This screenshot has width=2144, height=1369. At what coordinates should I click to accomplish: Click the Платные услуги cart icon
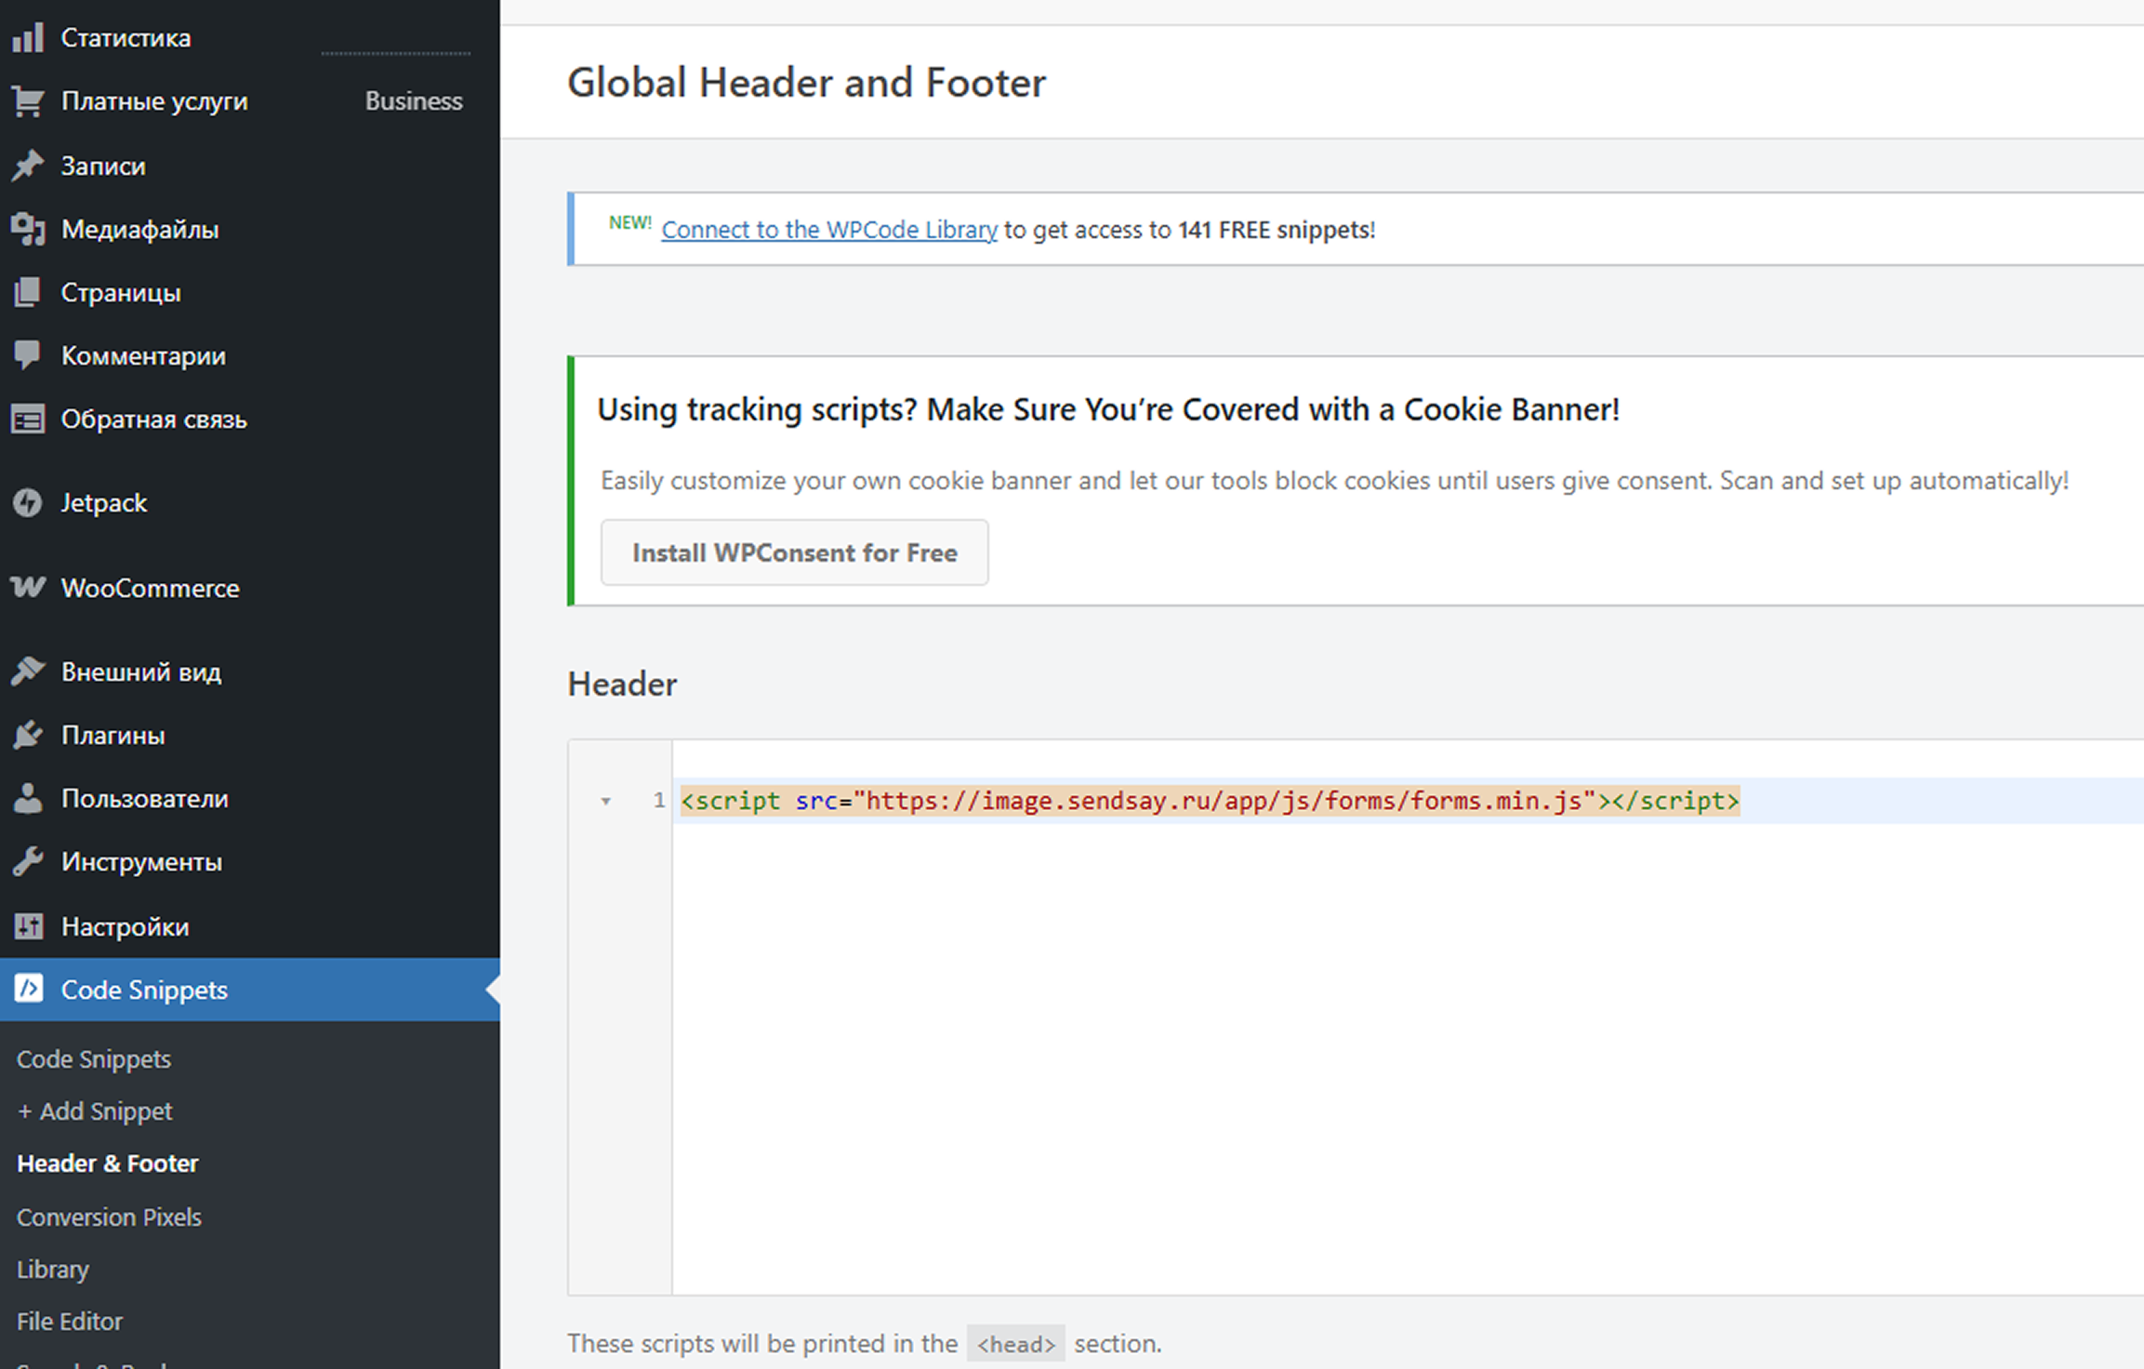click(28, 101)
